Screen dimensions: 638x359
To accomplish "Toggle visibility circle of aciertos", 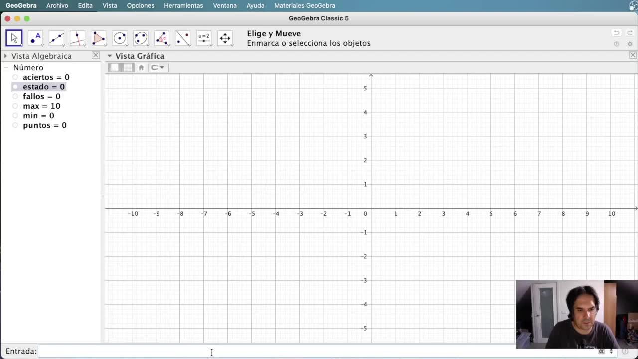I will (x=15, y=77).
